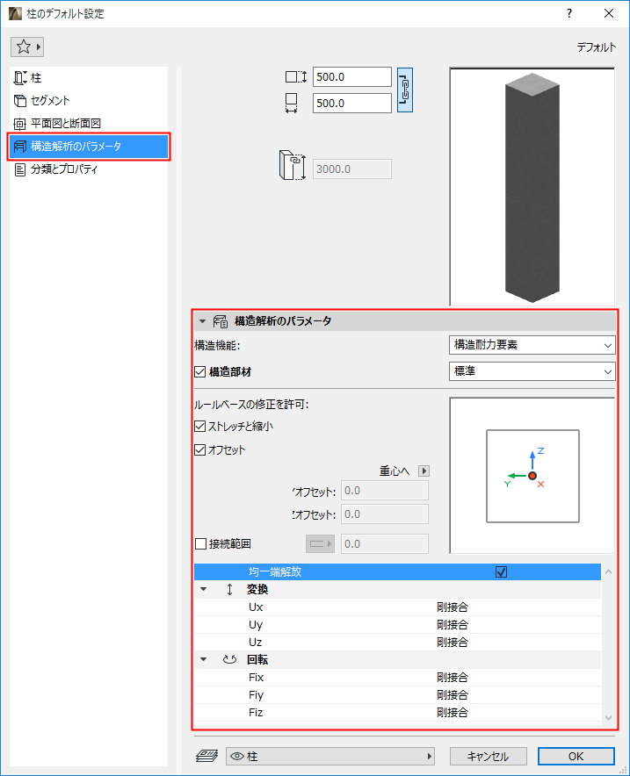Click the 3D column preview
Image resolution: width=630 pixels, height=776 pixels.
(532, 187)
